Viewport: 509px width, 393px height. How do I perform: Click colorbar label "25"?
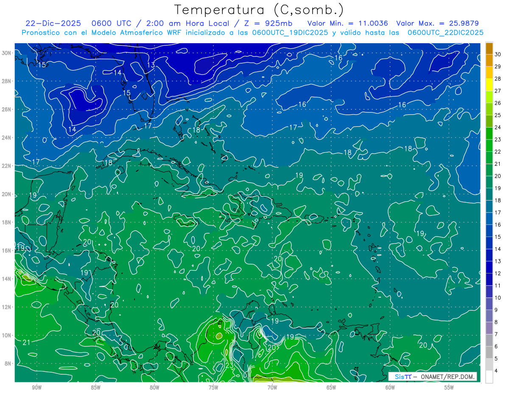[x=498, y=115]
